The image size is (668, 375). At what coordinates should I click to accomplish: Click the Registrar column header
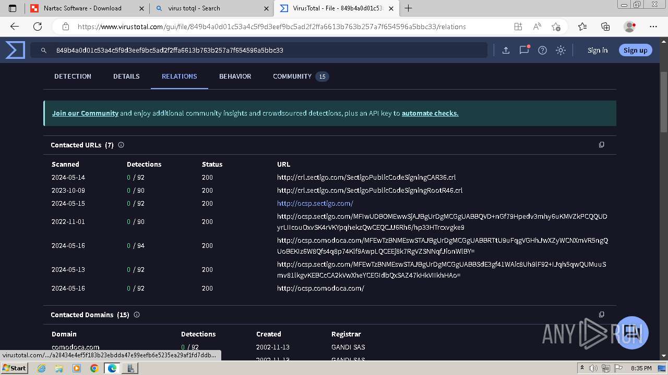coord(346,334)
